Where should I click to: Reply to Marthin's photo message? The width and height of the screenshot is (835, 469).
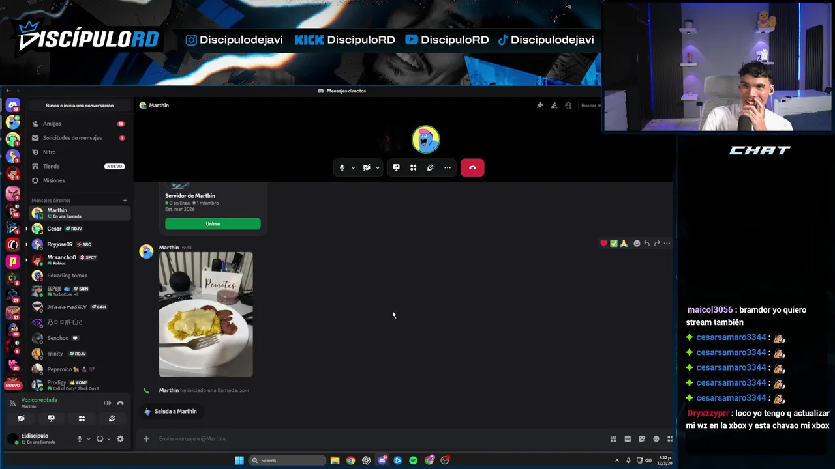[646, 243]
